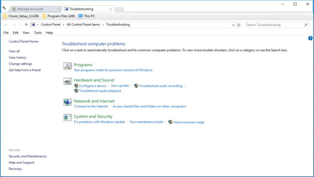This screenshot has width=314, height=177.
Task: Open the Network and Internet globe icon
Action: [x=68, y=102]
